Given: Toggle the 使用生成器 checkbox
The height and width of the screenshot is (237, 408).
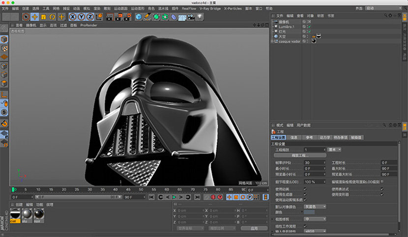Looking at the screenshot, I should (x=305, y=194).
